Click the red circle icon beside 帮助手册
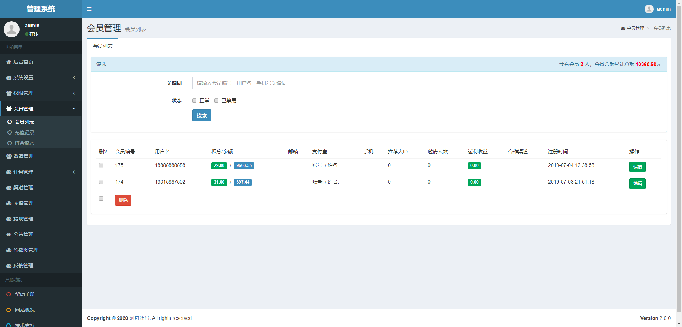This screenshot has height=327, width=682. click(9, 294)
